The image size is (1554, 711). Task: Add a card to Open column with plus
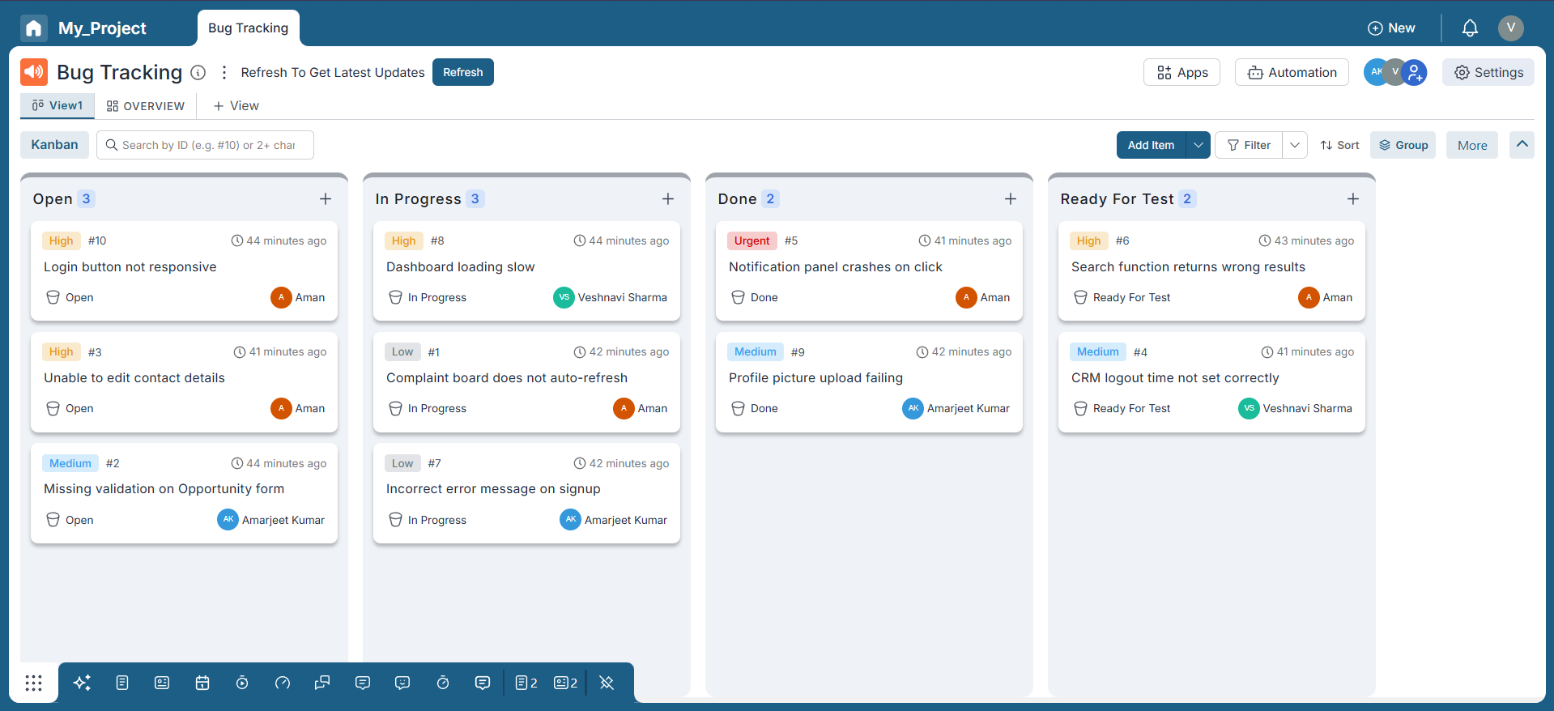coord(326,199)
